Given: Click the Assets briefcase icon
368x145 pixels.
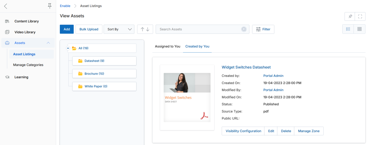Looking at the screenshot, I should (x=7, y=43).
